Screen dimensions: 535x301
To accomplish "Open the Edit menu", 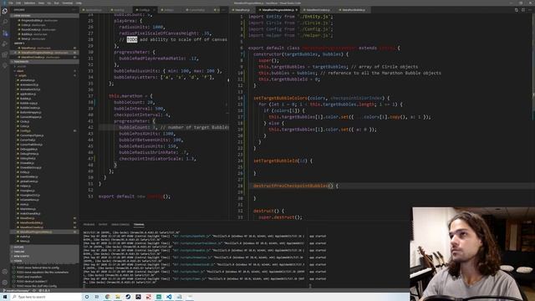I will click(x=18, y=3).
